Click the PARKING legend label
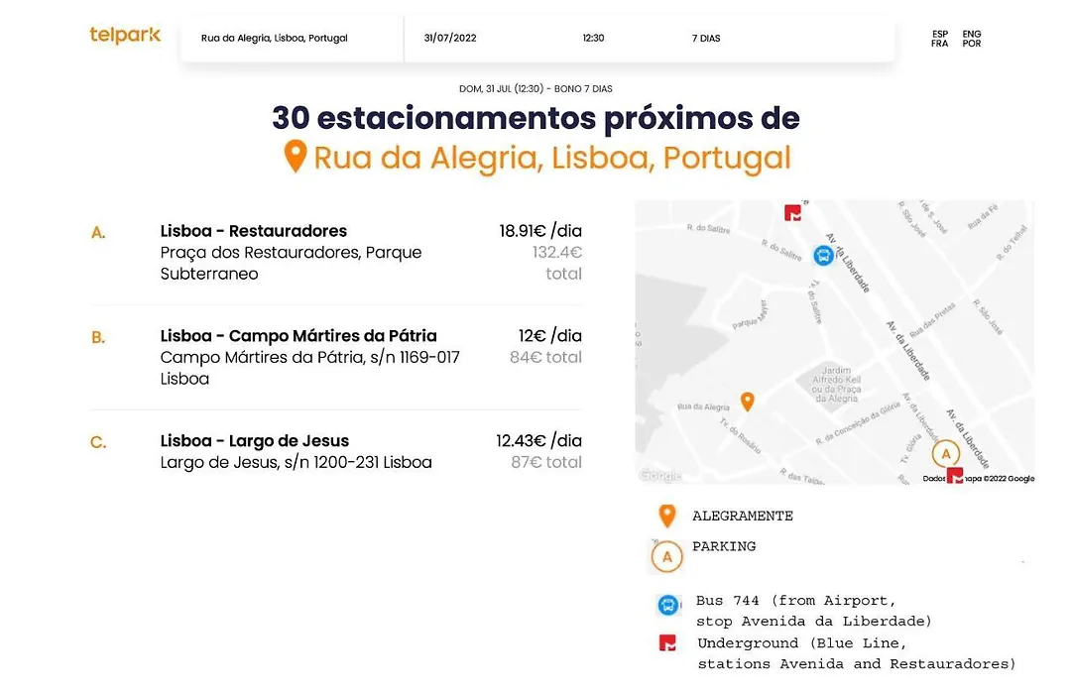Screen dimensions: 1071x694 coord(724,546)
